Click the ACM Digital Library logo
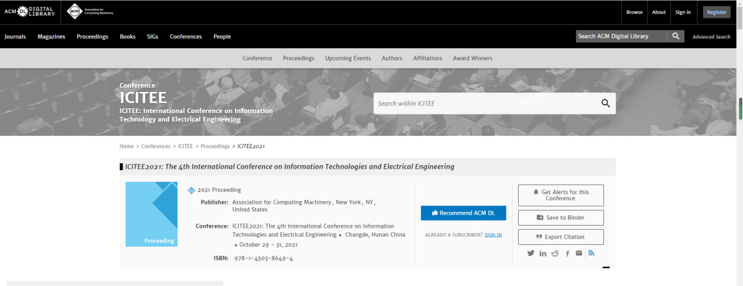The height and width of the screenshot is (286, 743). click(x=30, y=12)
